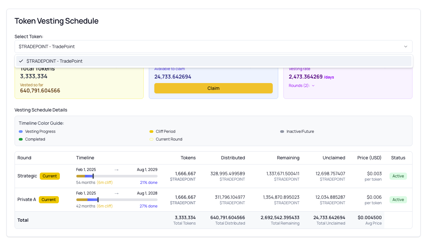Click the Current badge on the Strategic round

(x=49, y=176)
